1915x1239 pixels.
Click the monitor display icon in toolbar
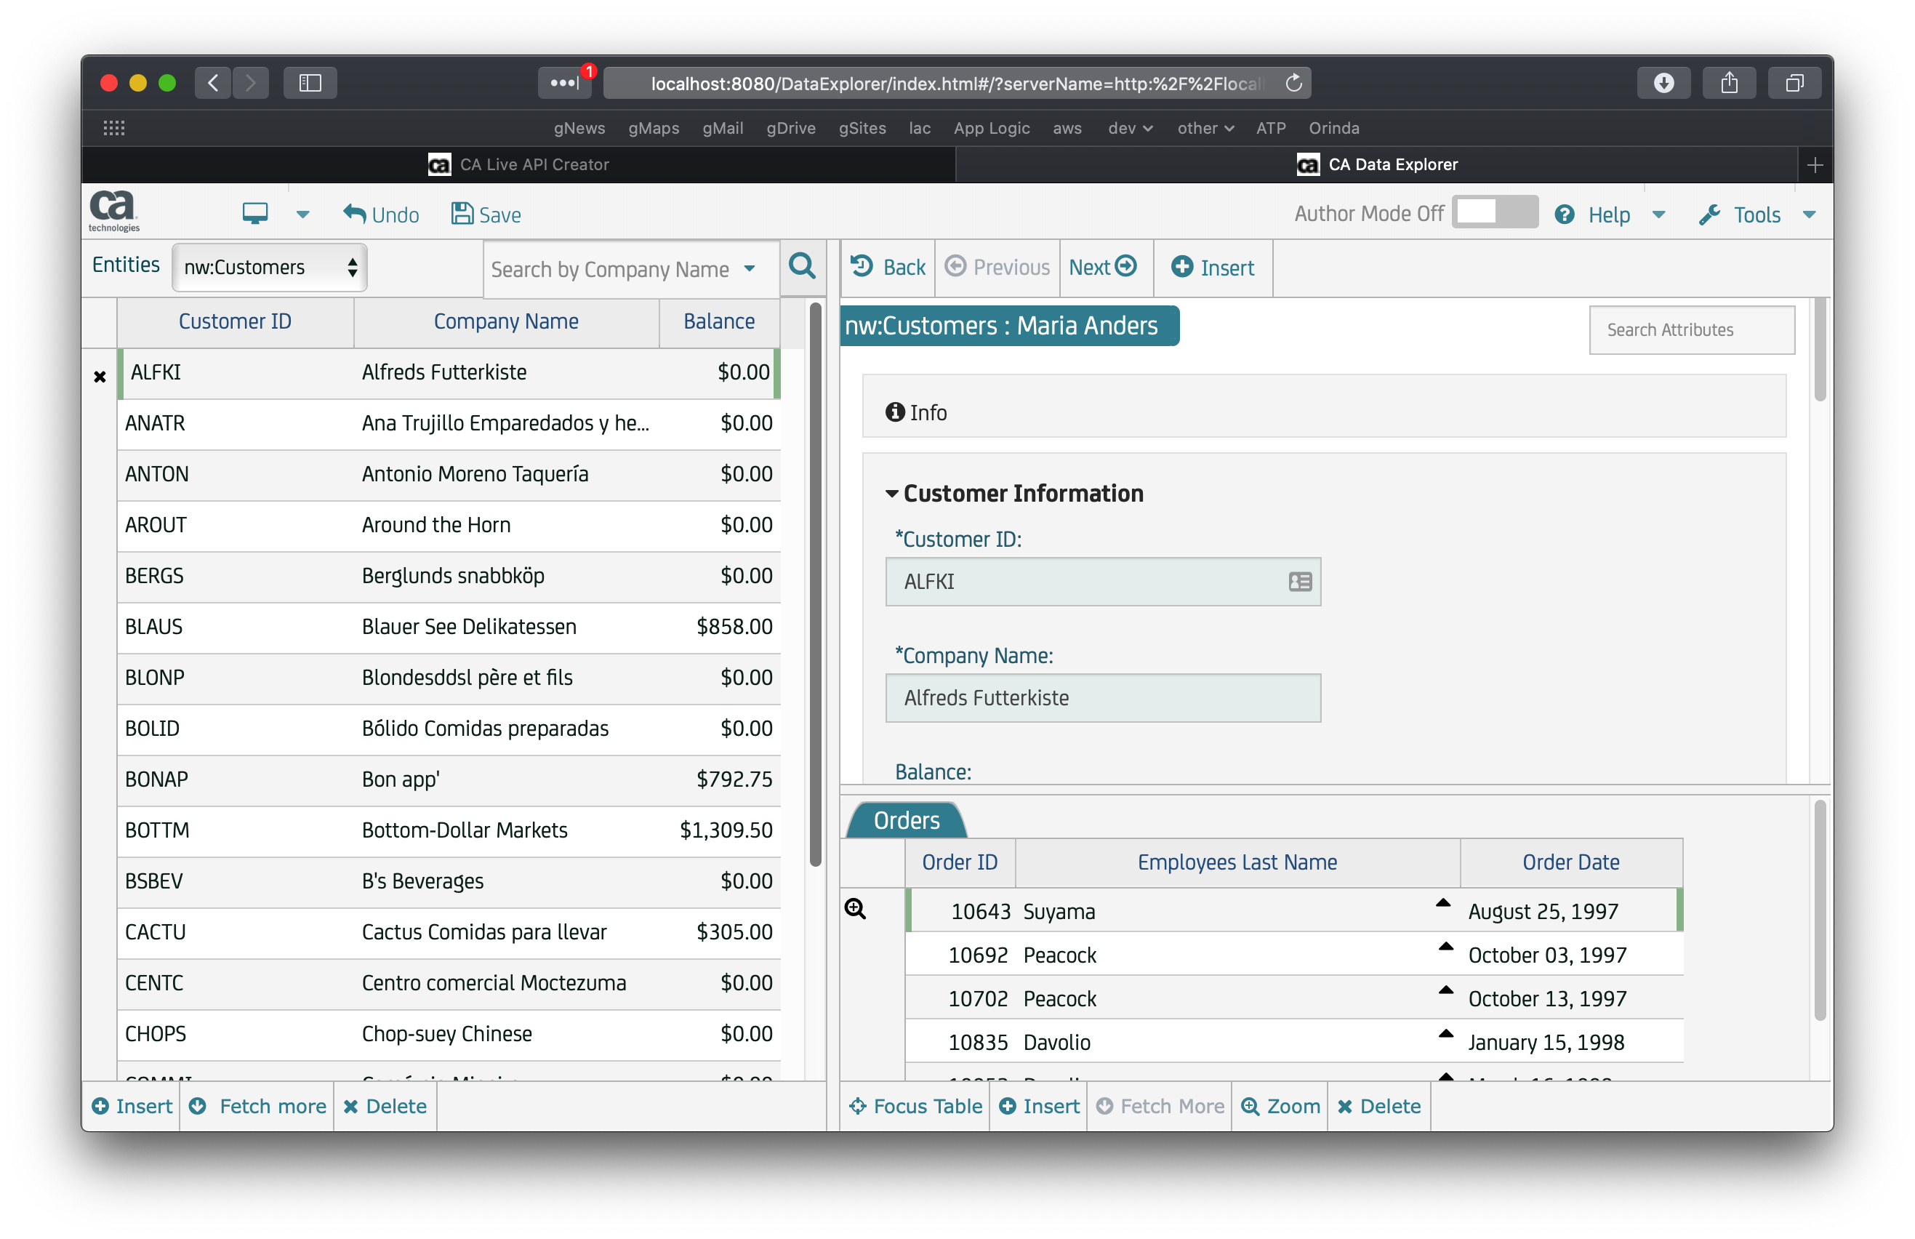(x=255, y=214)
